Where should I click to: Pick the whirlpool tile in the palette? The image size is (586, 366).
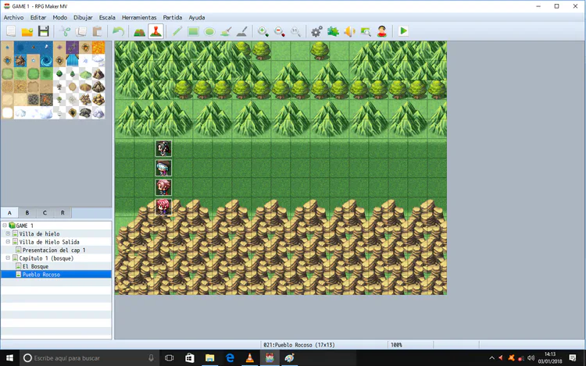tap(46, 60)
